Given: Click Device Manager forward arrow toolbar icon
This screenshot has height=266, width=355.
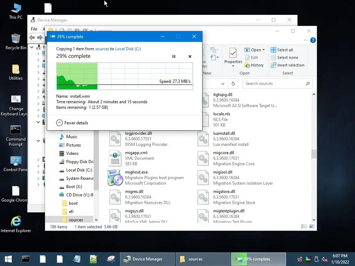Looking at the screenshot, I should click(40, 37).
